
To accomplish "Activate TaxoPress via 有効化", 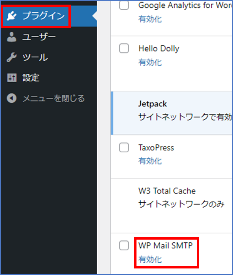I will pyautogui.click(x=150, y=161).
